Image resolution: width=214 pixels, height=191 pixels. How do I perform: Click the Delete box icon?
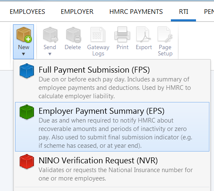73,35
